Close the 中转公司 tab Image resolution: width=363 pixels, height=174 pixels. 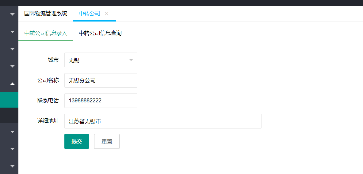tap(107, 14)
